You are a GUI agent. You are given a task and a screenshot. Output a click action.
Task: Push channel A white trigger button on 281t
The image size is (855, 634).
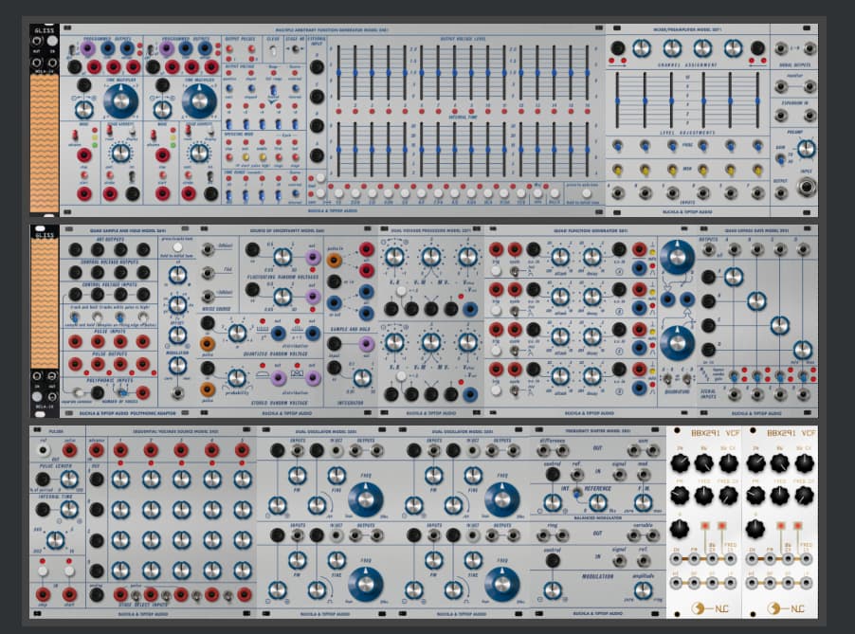pos(496,271)
